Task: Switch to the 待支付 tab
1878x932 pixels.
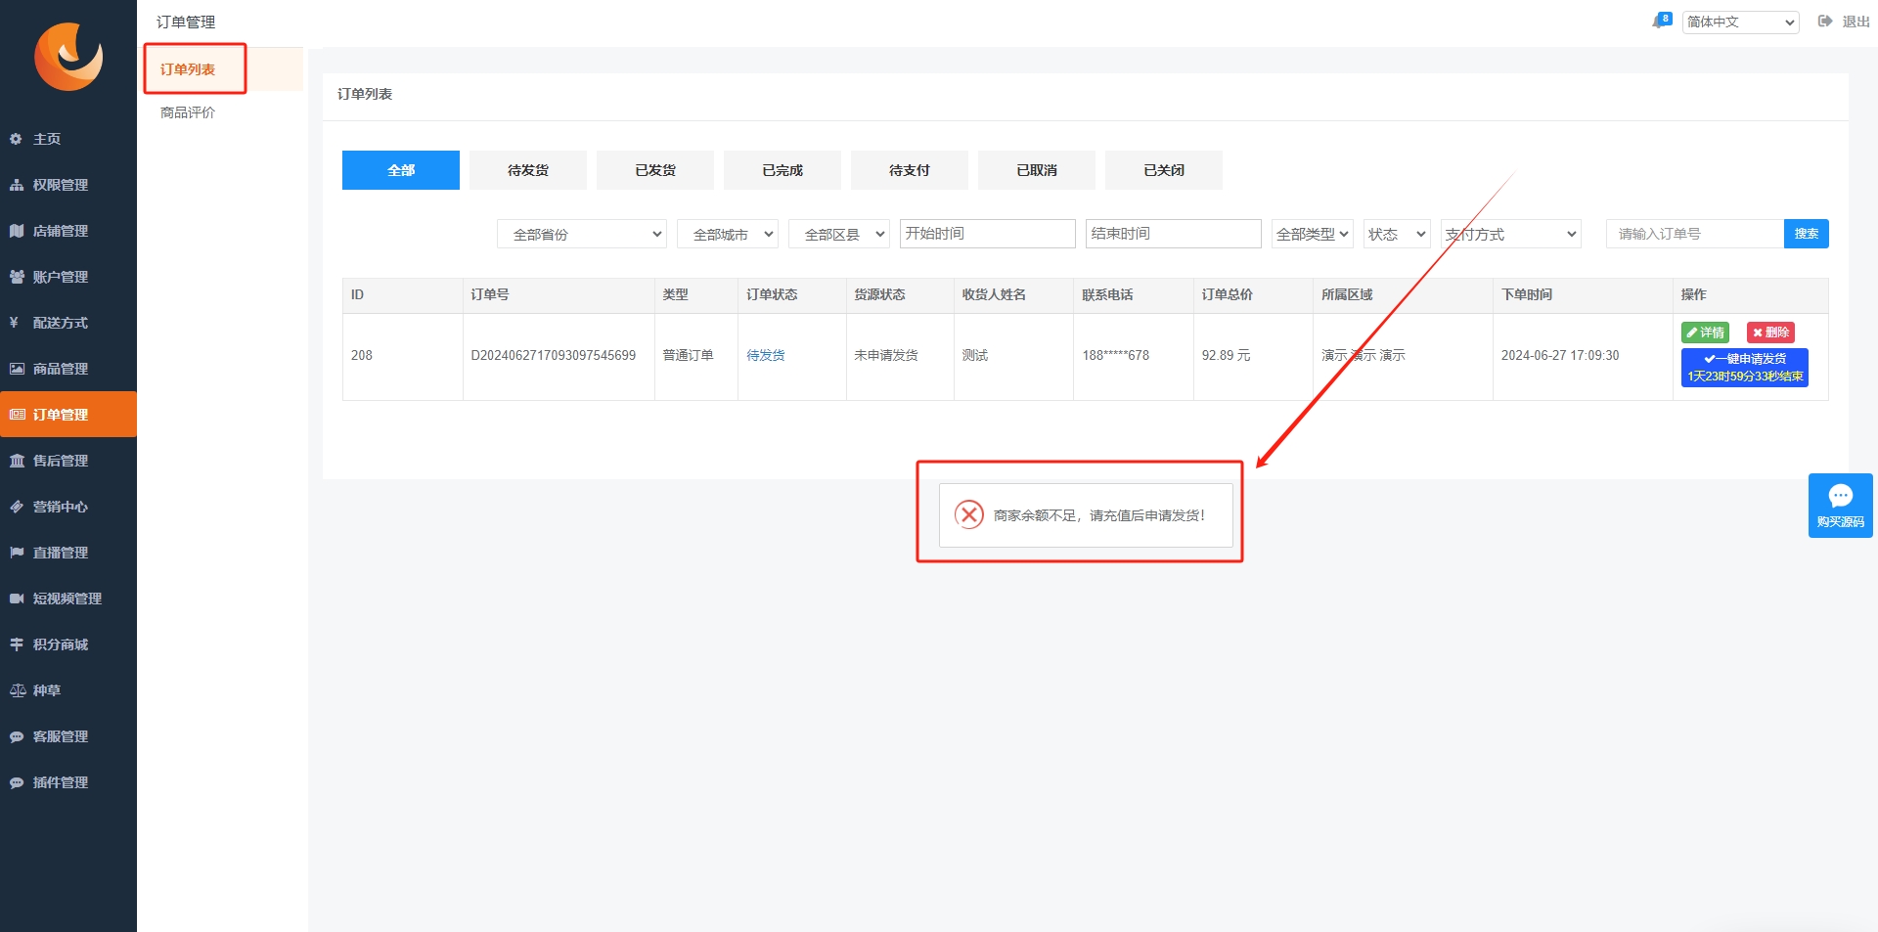Action: click(910, 170)
